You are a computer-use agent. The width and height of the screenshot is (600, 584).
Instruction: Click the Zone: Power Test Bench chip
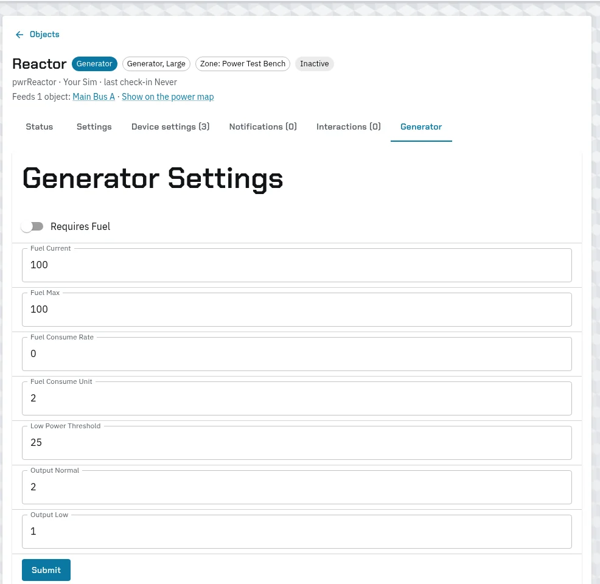click(243, 64)
